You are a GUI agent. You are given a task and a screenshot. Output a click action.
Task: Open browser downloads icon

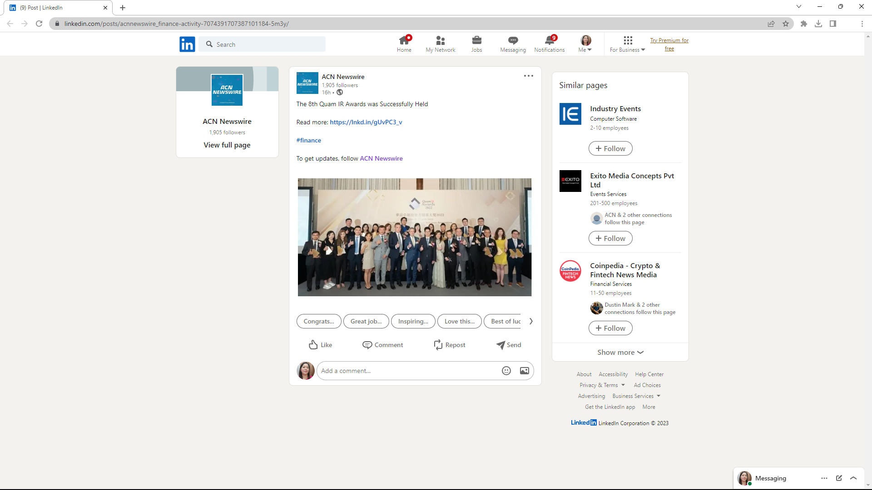(x=818, y=24)
